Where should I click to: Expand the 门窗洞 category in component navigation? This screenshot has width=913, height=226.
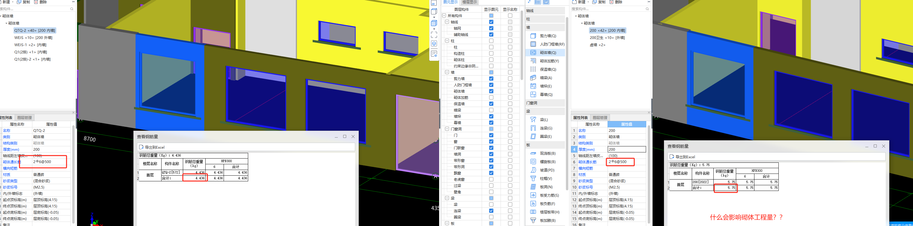[545, 103]
